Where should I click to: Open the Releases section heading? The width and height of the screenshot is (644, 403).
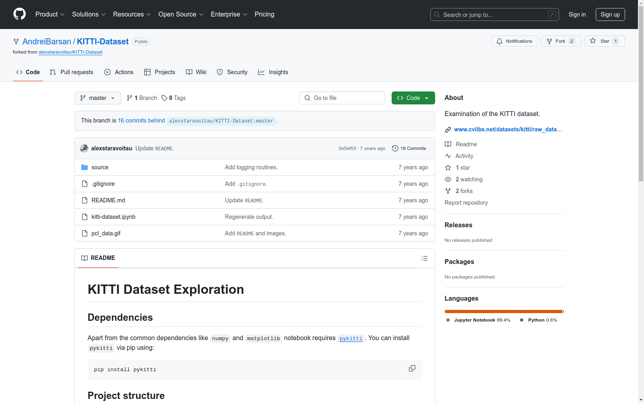(458, 225)
